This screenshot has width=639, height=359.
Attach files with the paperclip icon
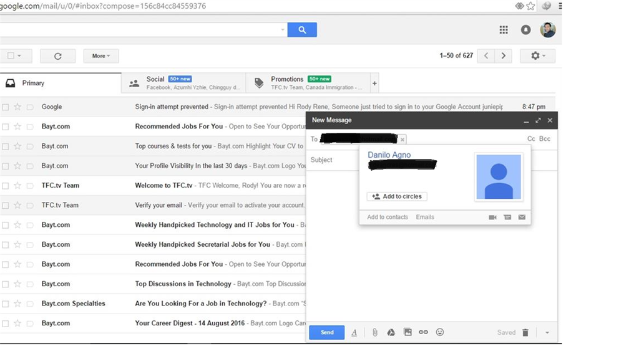(x=375, y=333)
